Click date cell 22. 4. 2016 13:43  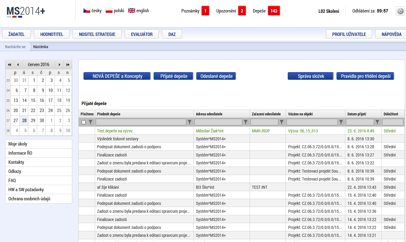pos(362,187)
